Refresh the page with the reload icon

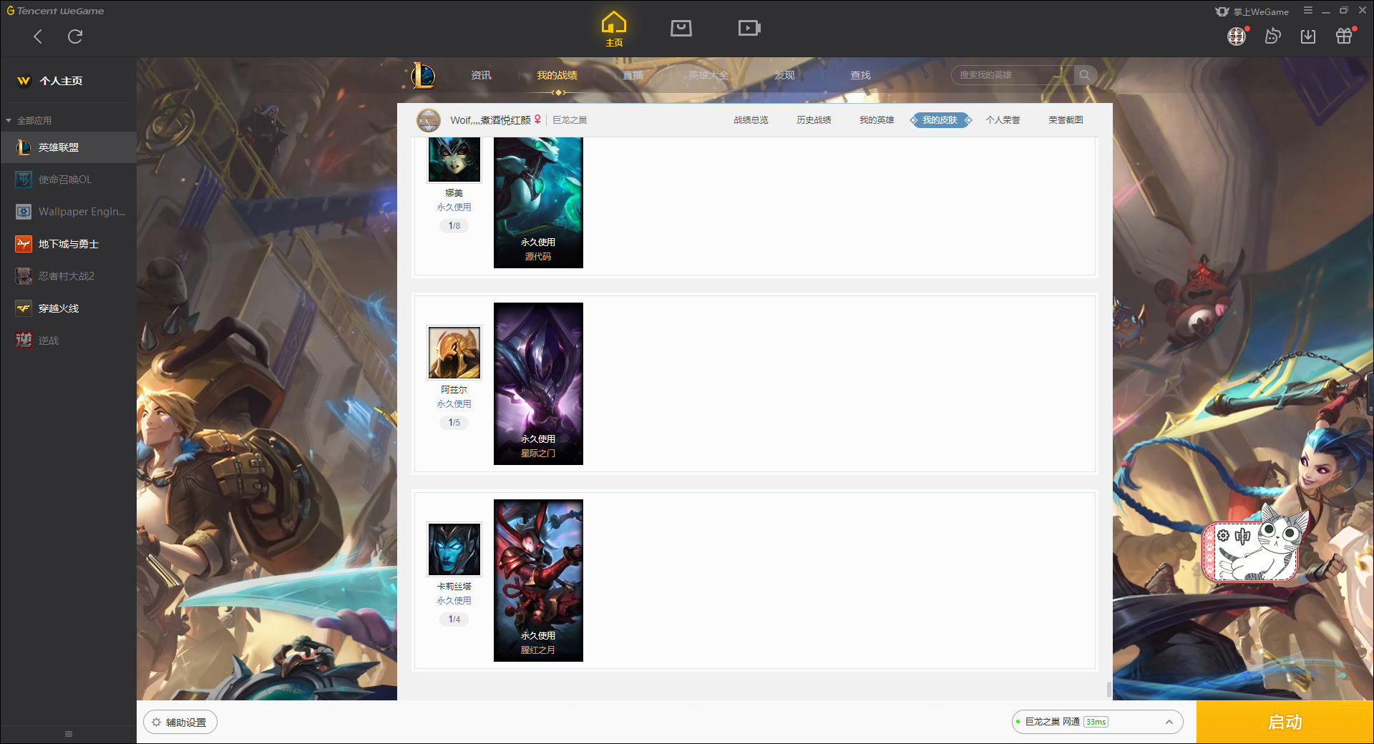(75, 36)
